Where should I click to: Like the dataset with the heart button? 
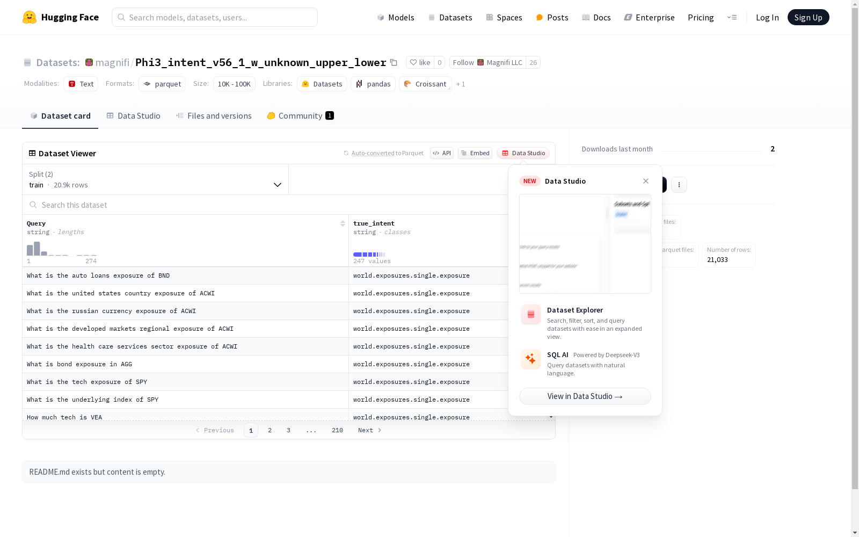(x=420, y=62)
